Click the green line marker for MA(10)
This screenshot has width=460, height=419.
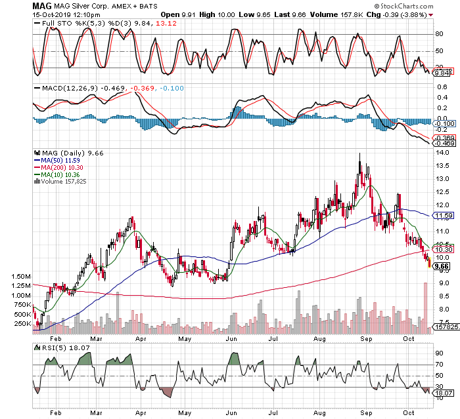pyautogui.click(x=37, y=174)
